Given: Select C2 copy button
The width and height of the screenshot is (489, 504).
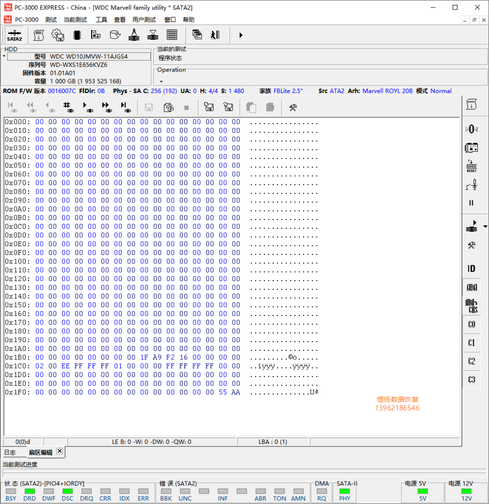Looking at the screenshot, I should click(472, 361).
